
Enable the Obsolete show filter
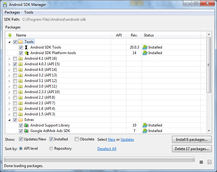click(x=77, y=139)
